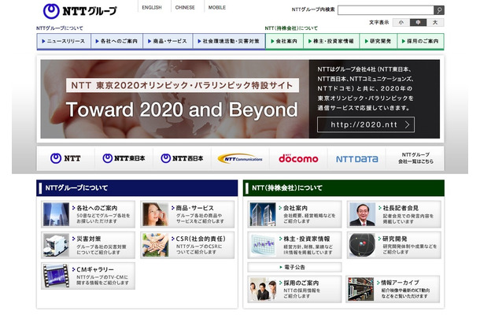Viewport: 480px width, 315px height.
Task: Open 研究開発 card title in lower section
Action: (x=395, y=239)
